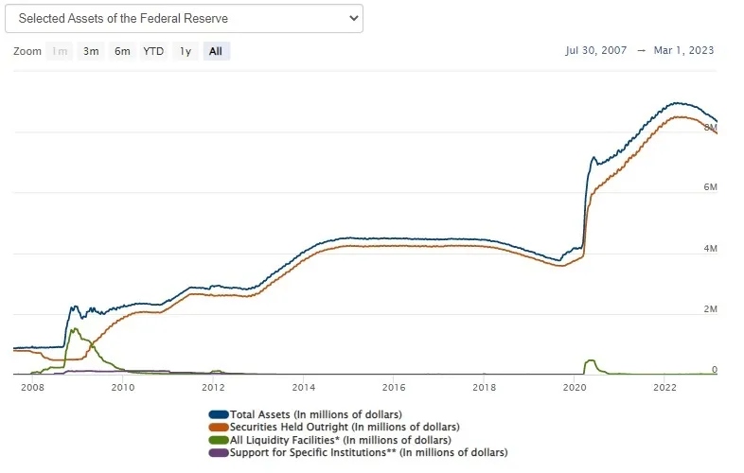Select the All zoom button
Screen dimensions: 744x473
[216, 51]
